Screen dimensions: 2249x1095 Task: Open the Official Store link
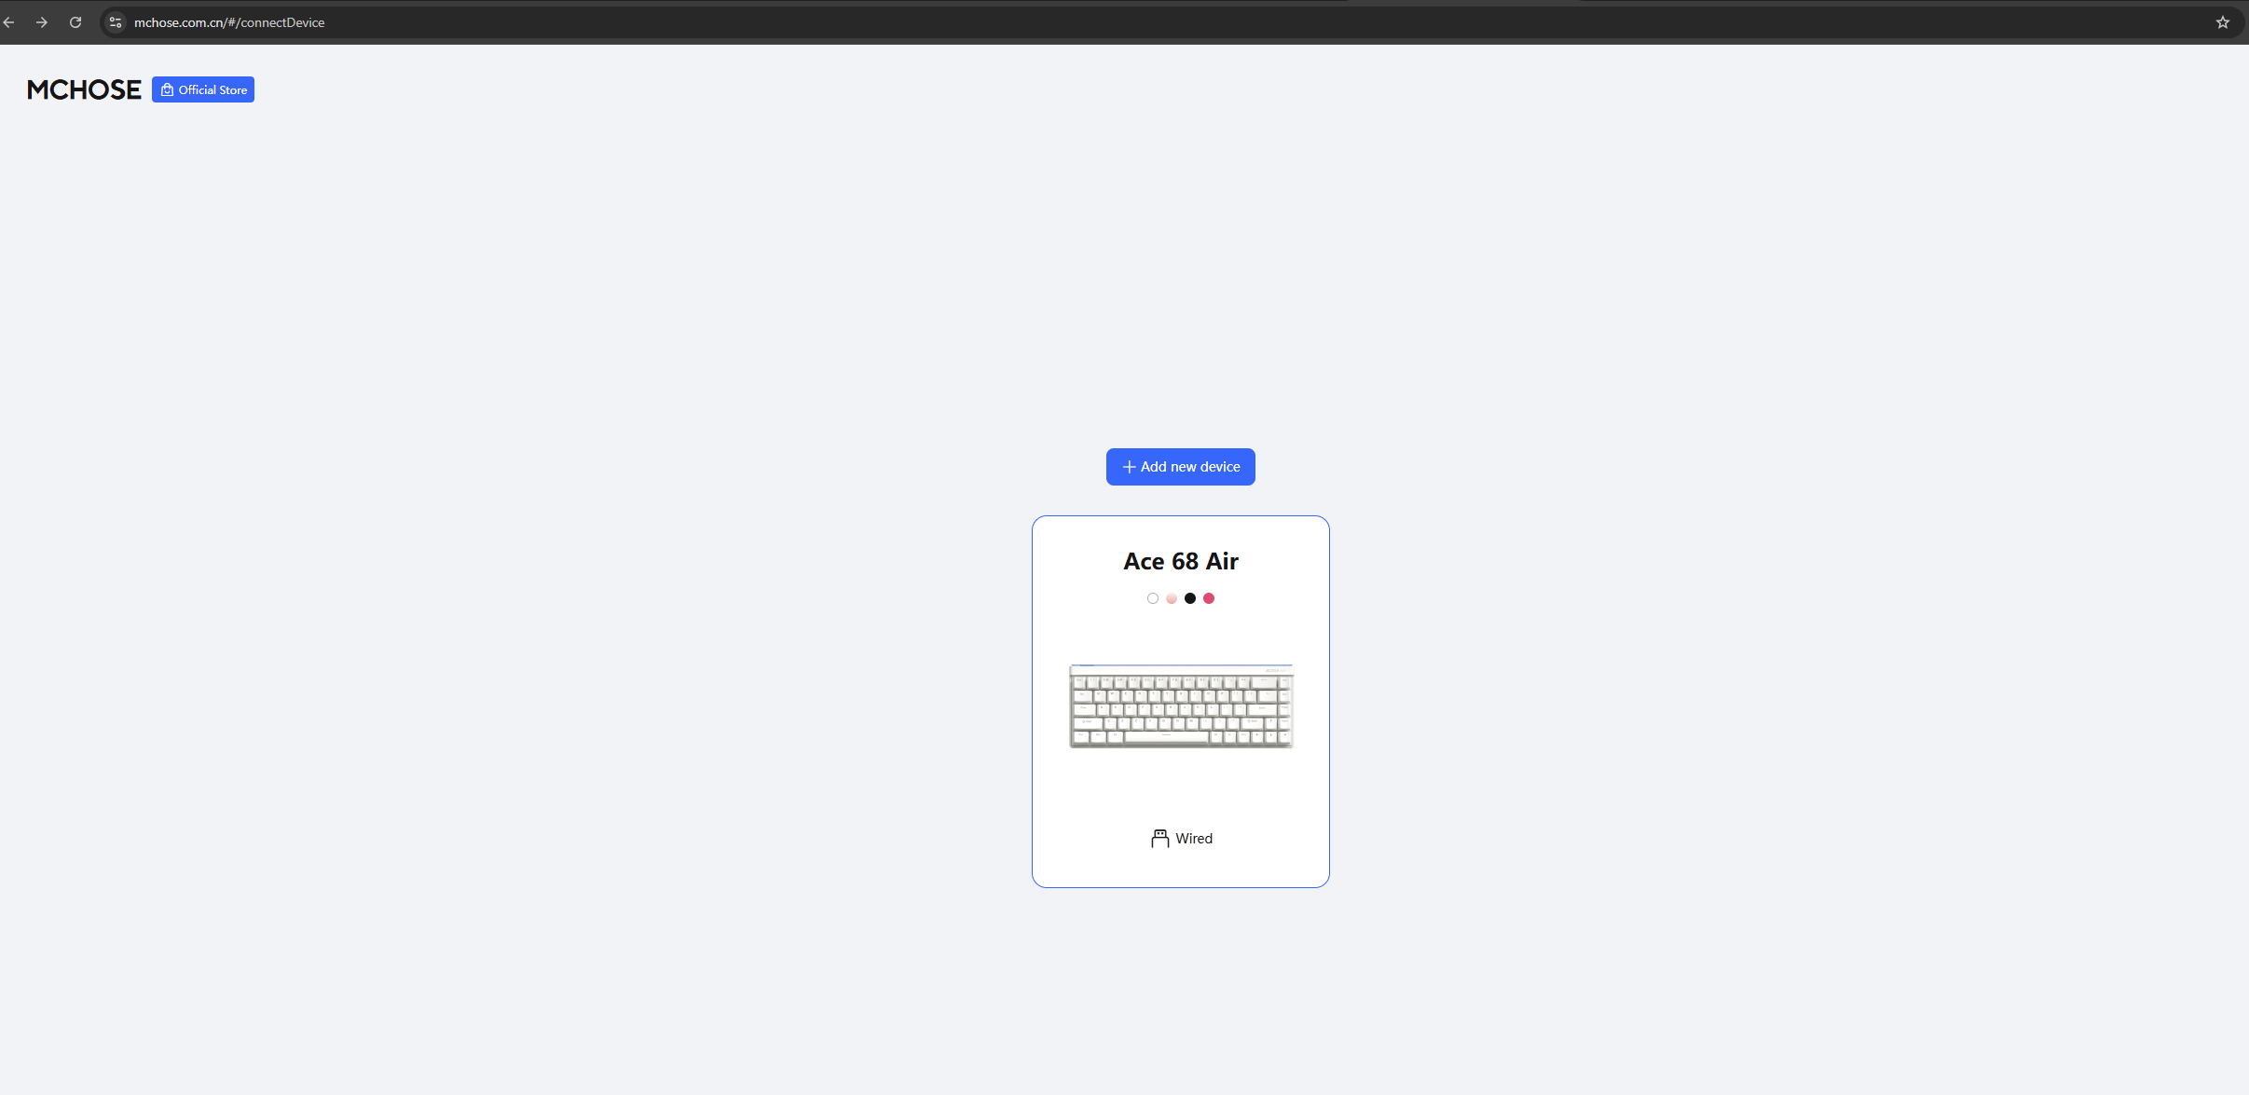(x=213, y=90)
